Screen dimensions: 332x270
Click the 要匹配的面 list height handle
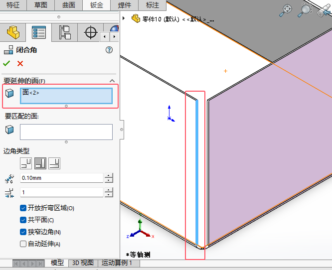[x=66, y=142]
